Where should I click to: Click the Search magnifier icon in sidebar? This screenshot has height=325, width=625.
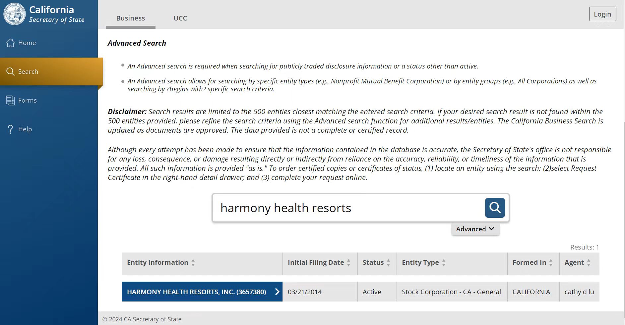[10, 71]
